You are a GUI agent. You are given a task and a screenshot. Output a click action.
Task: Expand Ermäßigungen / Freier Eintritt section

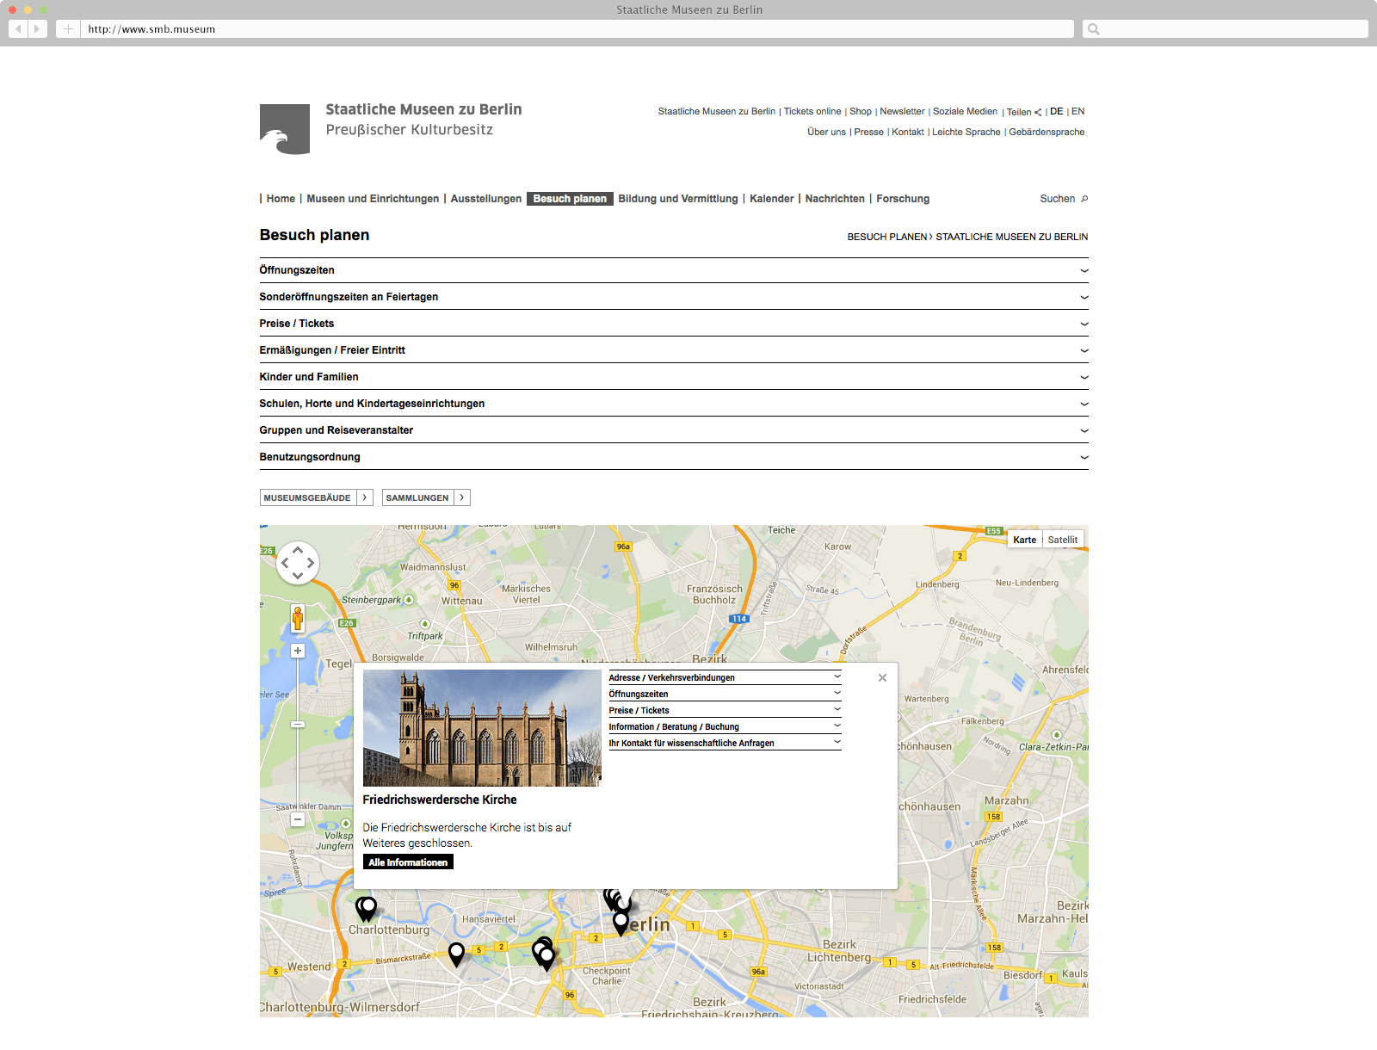coord(674,350)
